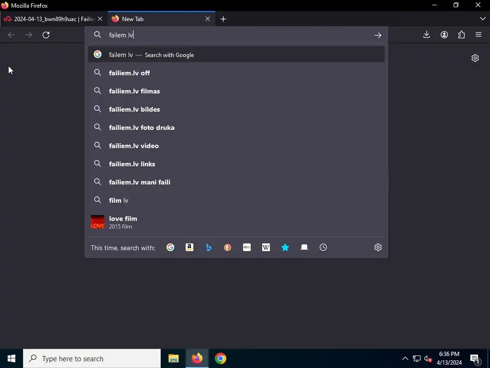Click the taskbar 'Type here to search' box
This screenshot has width=490, height=368.
92,358
